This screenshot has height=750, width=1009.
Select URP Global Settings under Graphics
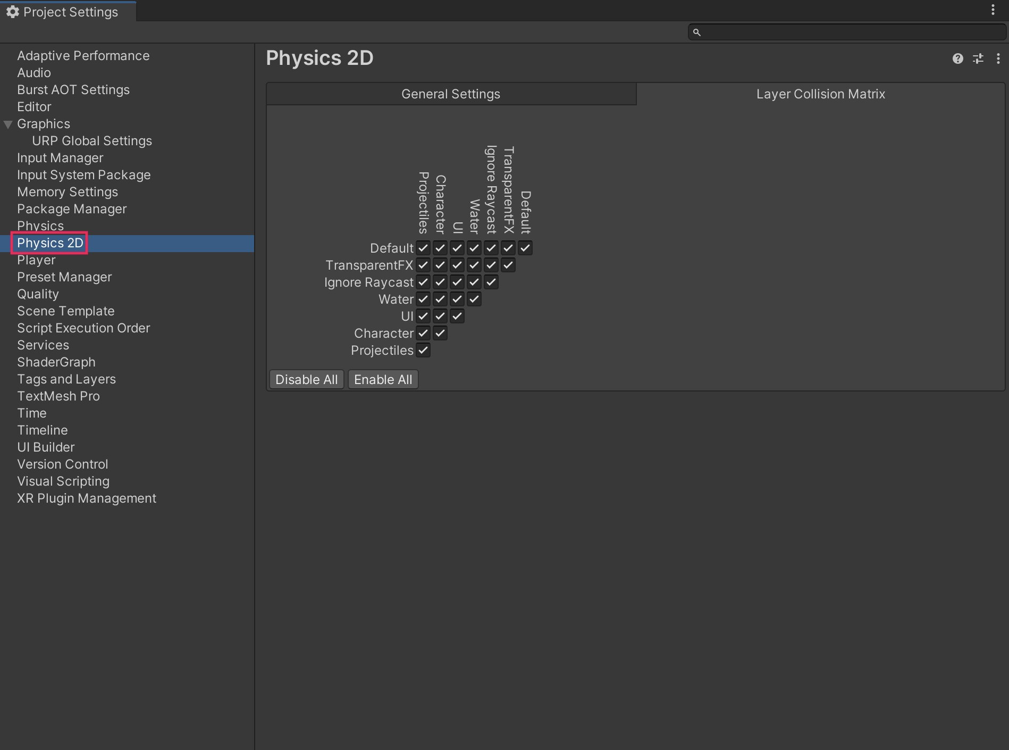[92, 141]
